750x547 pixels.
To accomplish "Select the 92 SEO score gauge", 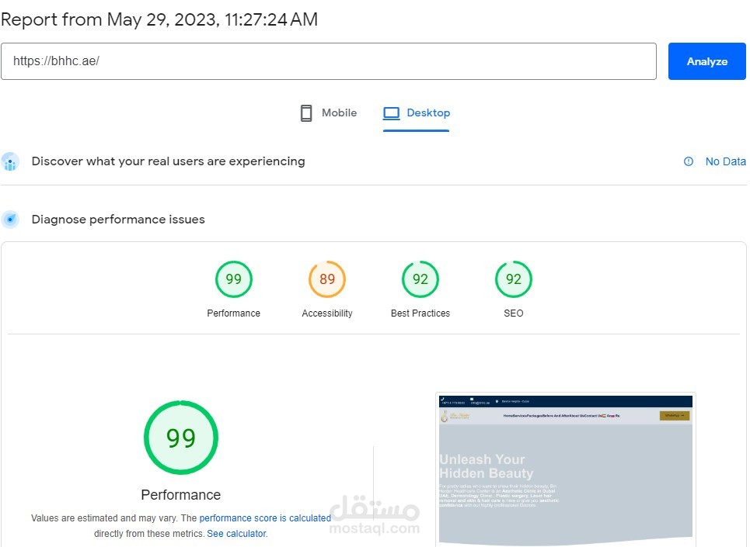I will tap(514, 279).
